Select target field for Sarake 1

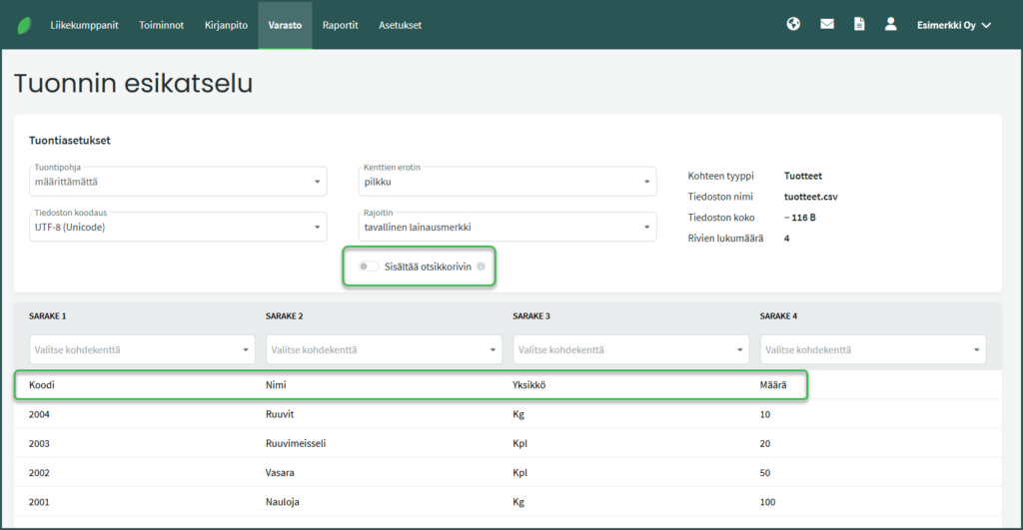click(x=141, y=349)
